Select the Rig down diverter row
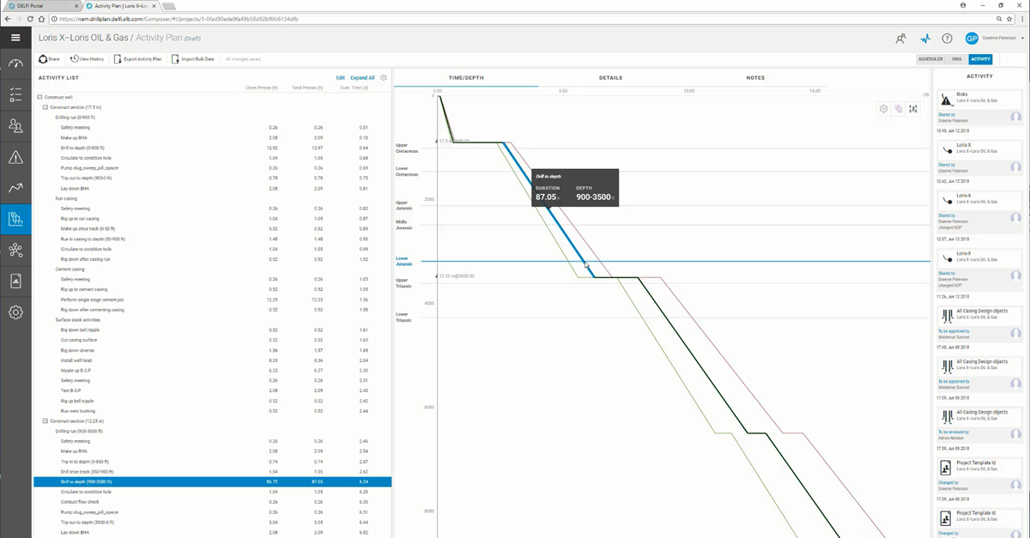Viewport: 1030px width, 538px height. coord(212,350)
